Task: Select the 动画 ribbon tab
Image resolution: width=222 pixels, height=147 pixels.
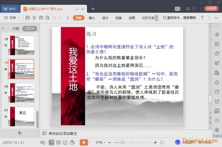Action: 132,18
